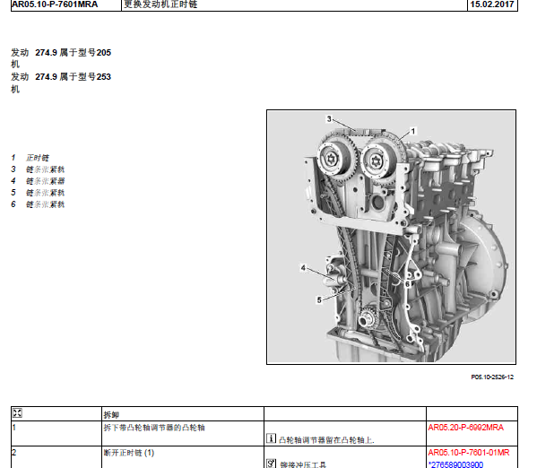
Task: Click the tool icon beside 铆接冲压工具
Action: (x=271, y=464)
